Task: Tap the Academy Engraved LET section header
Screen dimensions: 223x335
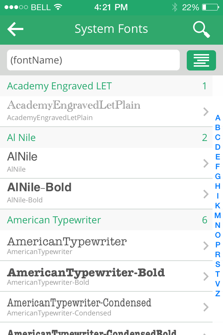Action: click(x=106, y=86)
